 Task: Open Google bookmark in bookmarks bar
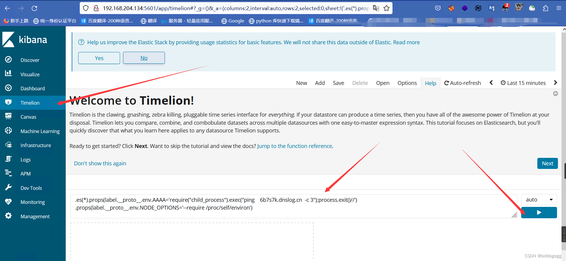pos(233,21)
